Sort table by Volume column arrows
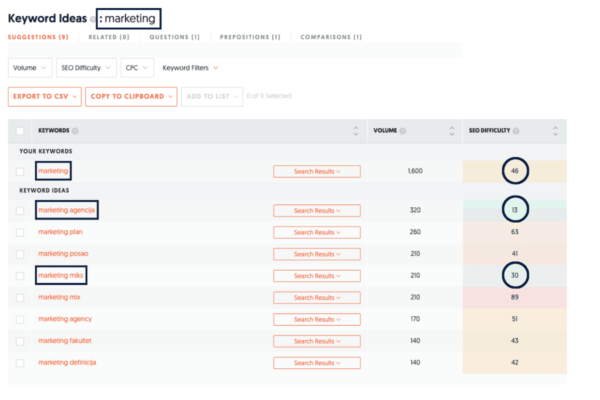 coord(452,131)
